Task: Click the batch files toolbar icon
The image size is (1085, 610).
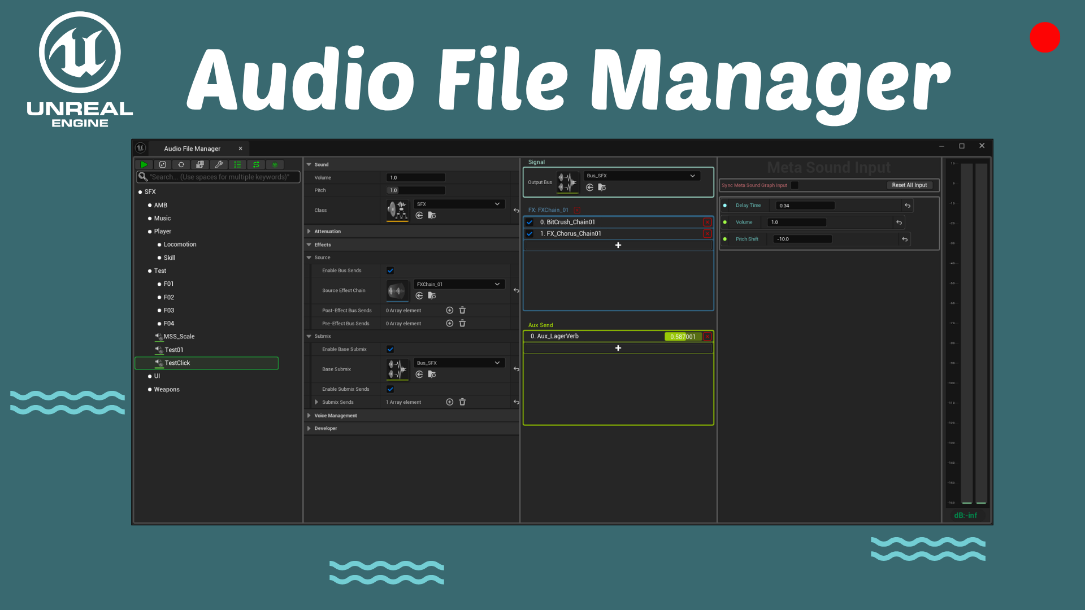Action: pos(200,164)
